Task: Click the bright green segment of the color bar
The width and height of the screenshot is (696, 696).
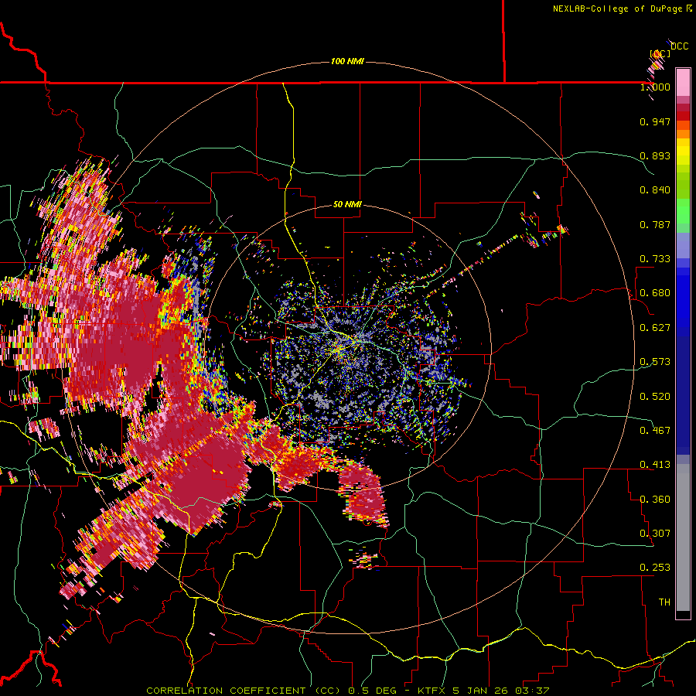Action: [x=683, y=211]
